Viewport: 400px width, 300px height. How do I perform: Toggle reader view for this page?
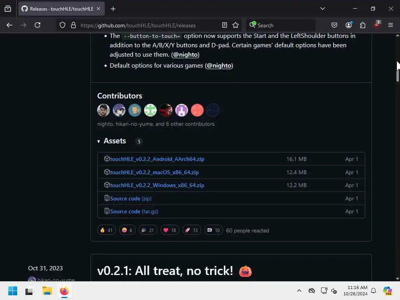(x=225, y=25)
